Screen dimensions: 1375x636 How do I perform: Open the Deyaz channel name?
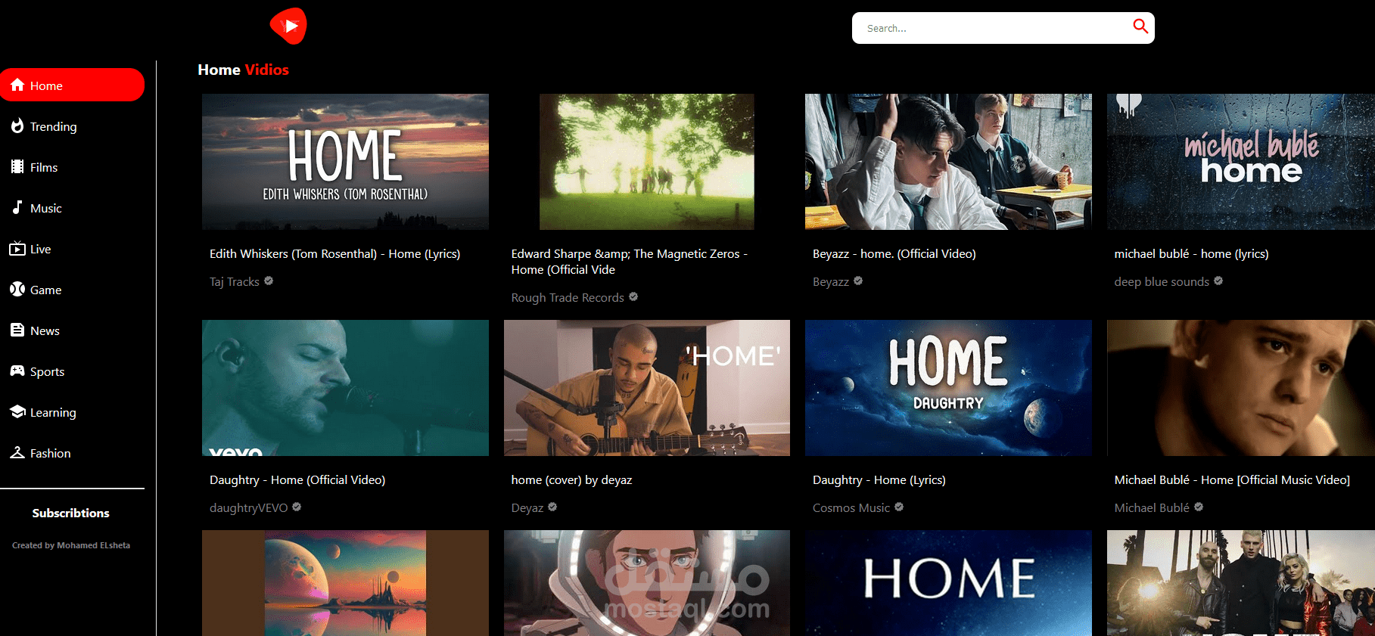click(527, 508)
